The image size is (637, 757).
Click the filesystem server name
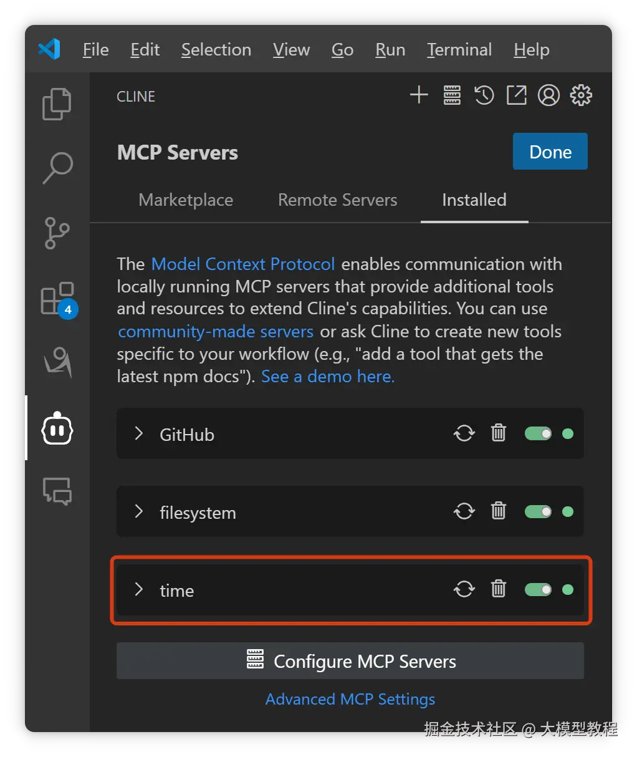pyautogui.click(x=198, y=513)
